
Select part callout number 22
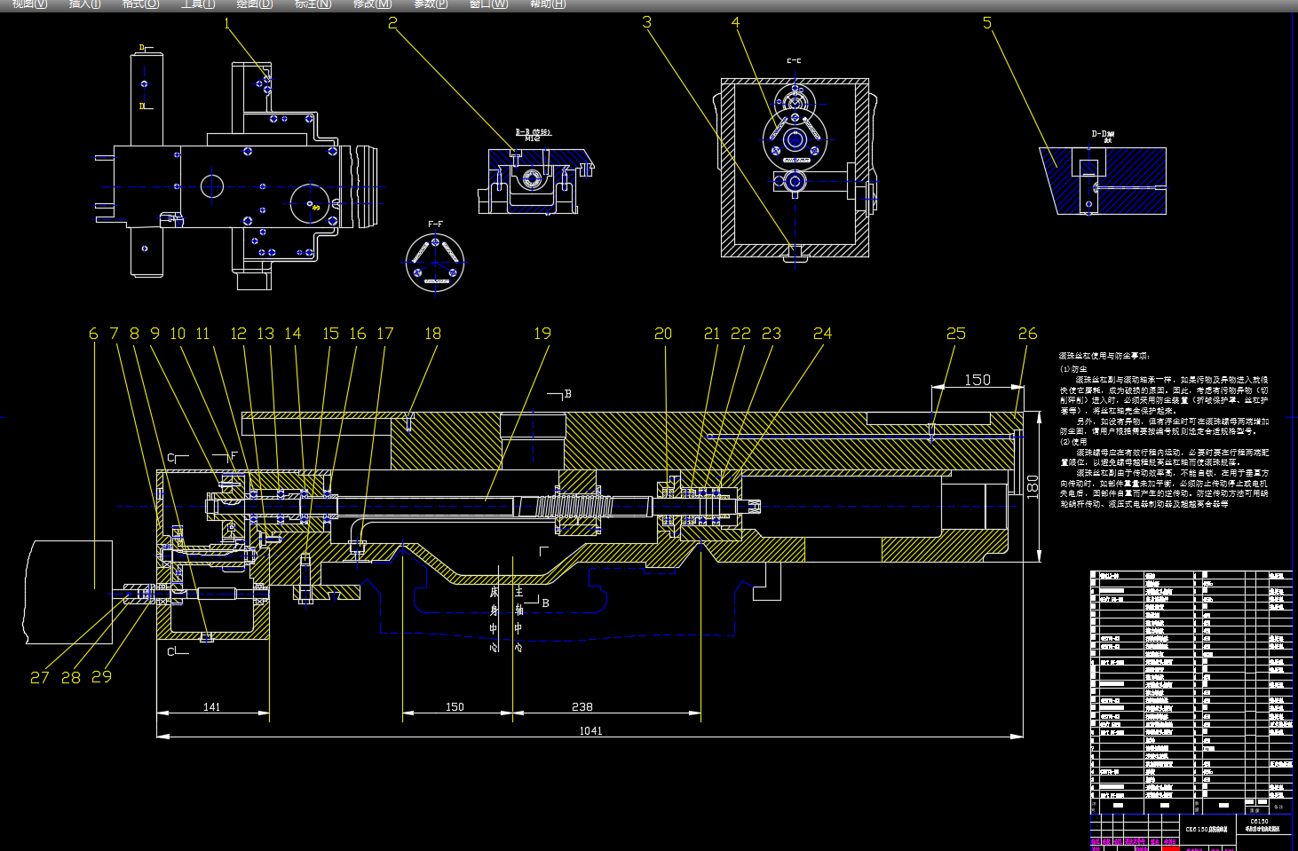740,334
